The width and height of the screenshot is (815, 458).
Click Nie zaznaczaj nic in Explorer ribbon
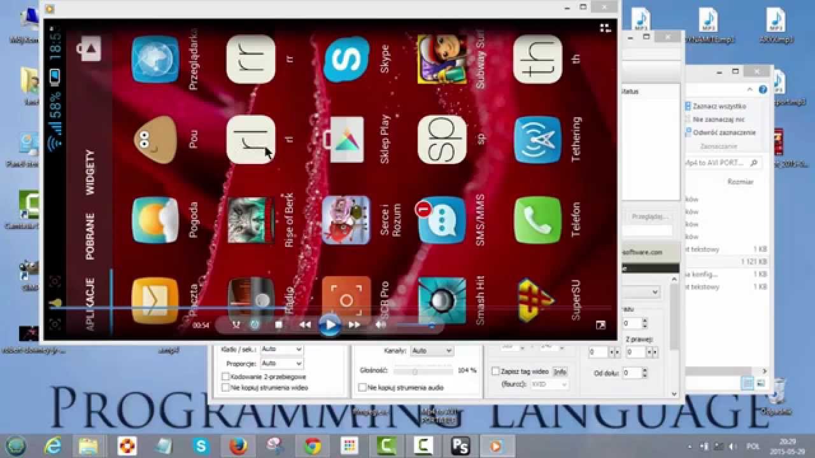coord(714,119)
